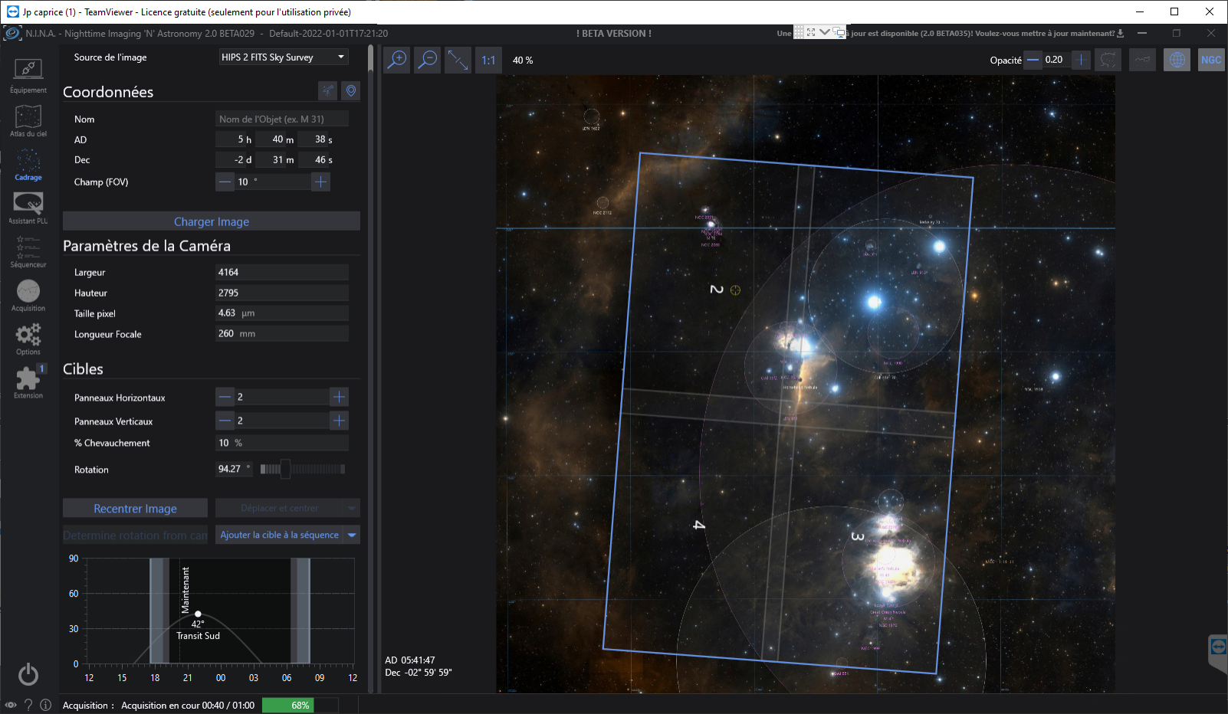Switch to the Cadrage tab
1228x714 pixels.
(28, 164)
